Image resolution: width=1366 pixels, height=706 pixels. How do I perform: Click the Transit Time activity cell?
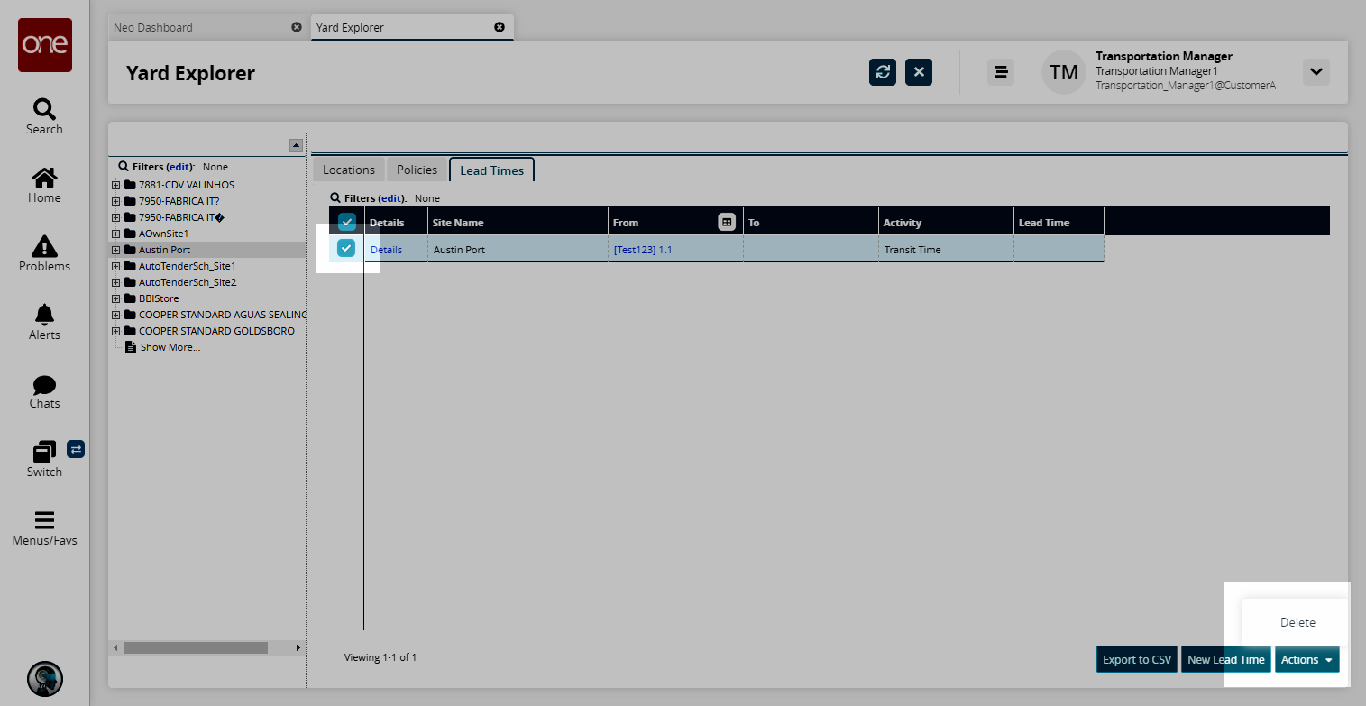coord(946,250)
